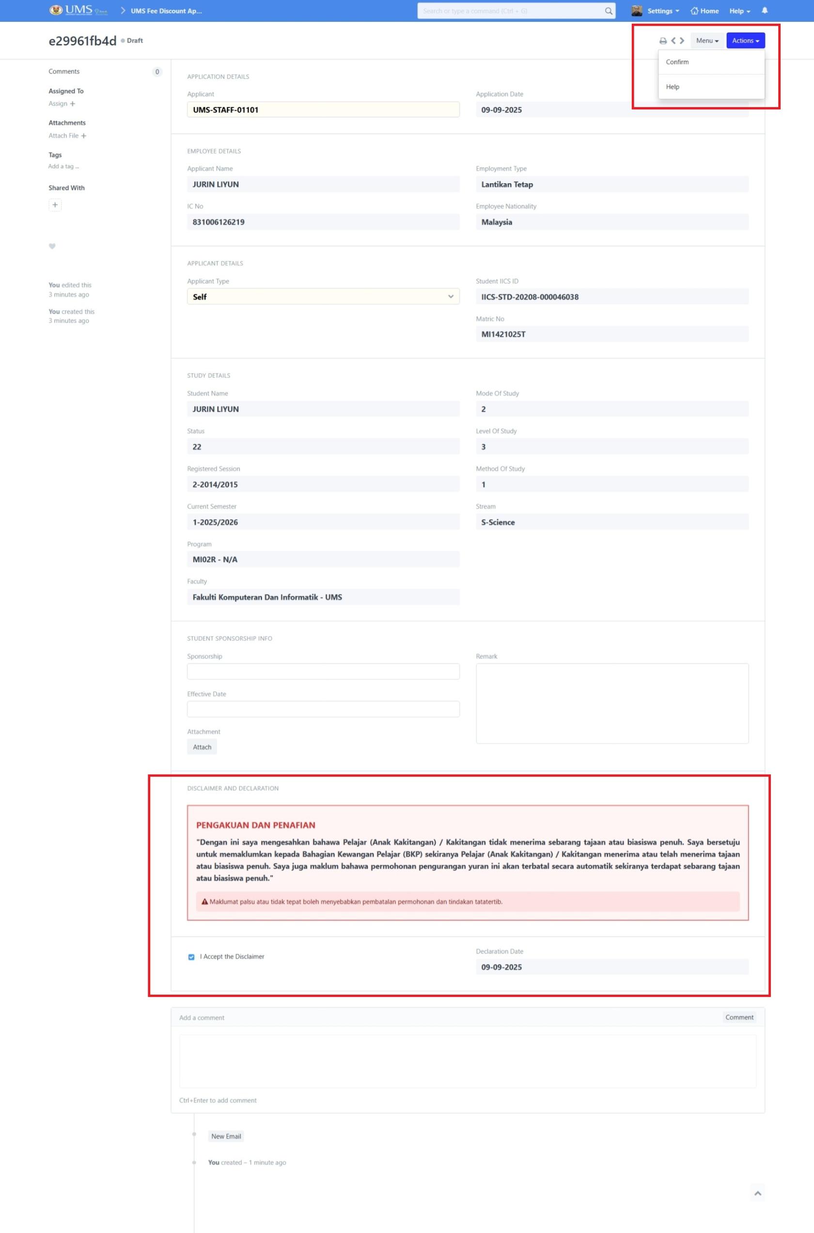Click the Sponsorship input field
Screen dimensions: 814x1233
[x=323, y=671]
